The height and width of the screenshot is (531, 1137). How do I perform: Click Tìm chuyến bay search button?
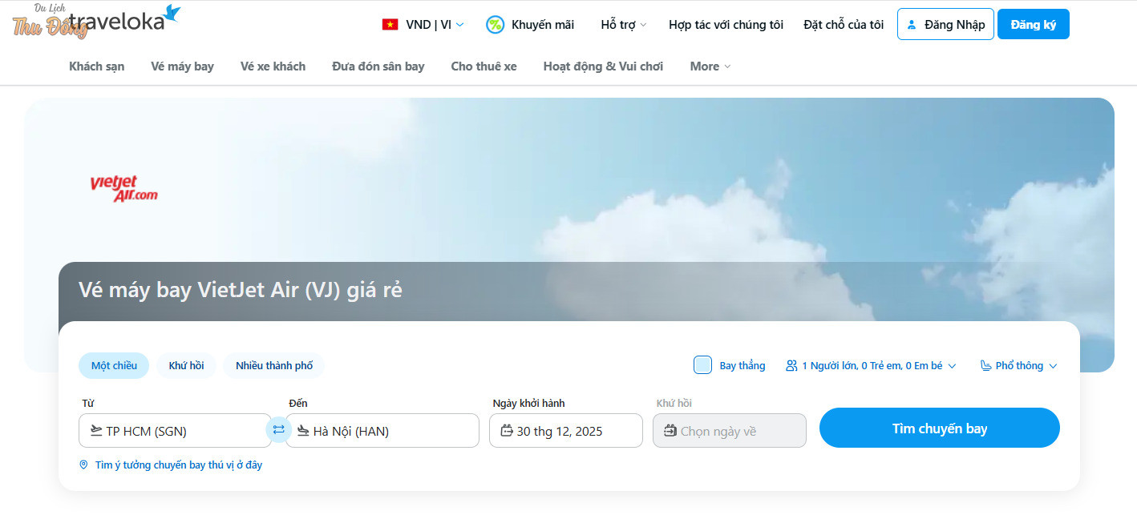[x=940, y=428]
